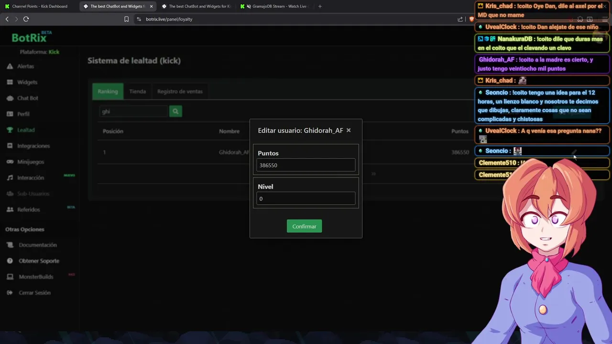The image size is (612, 344).
Task: Click the Perfil card icon
Action: point(10,114)
